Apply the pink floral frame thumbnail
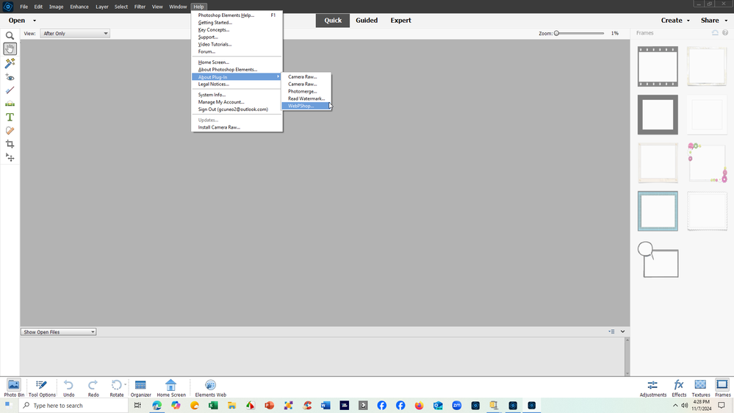734x413 pixels. click(708, 163)
